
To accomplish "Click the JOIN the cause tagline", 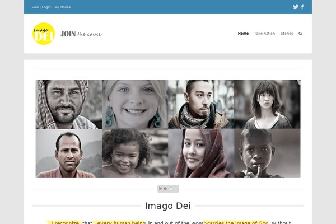I will [x=81, y=34].
